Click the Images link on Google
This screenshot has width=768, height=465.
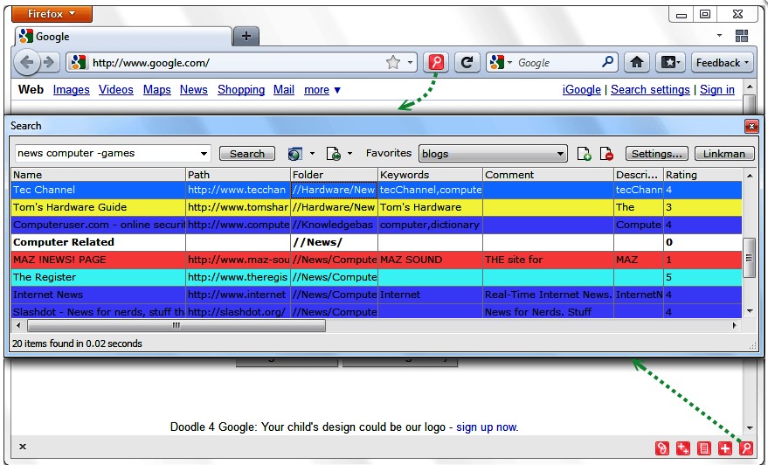(x=71, y=89)
